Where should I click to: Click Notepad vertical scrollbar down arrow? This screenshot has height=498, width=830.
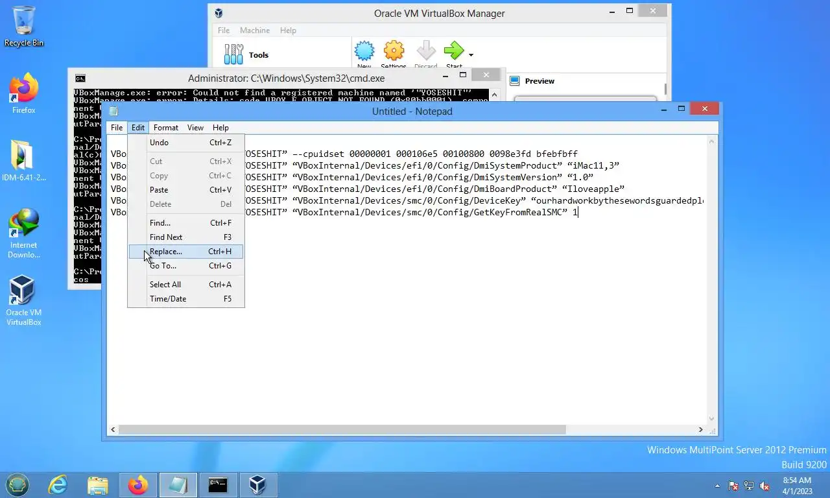pyautogui.click(x=711, y=419)
